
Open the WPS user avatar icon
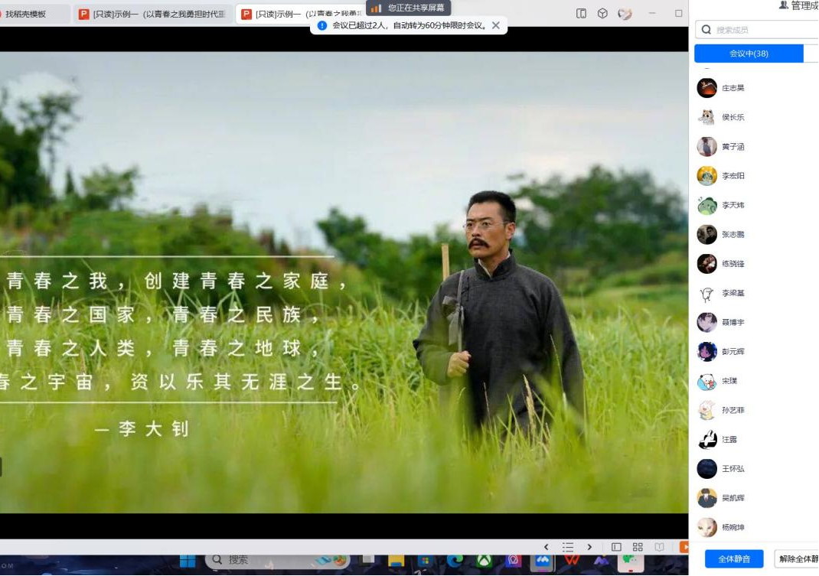point(625,13)
